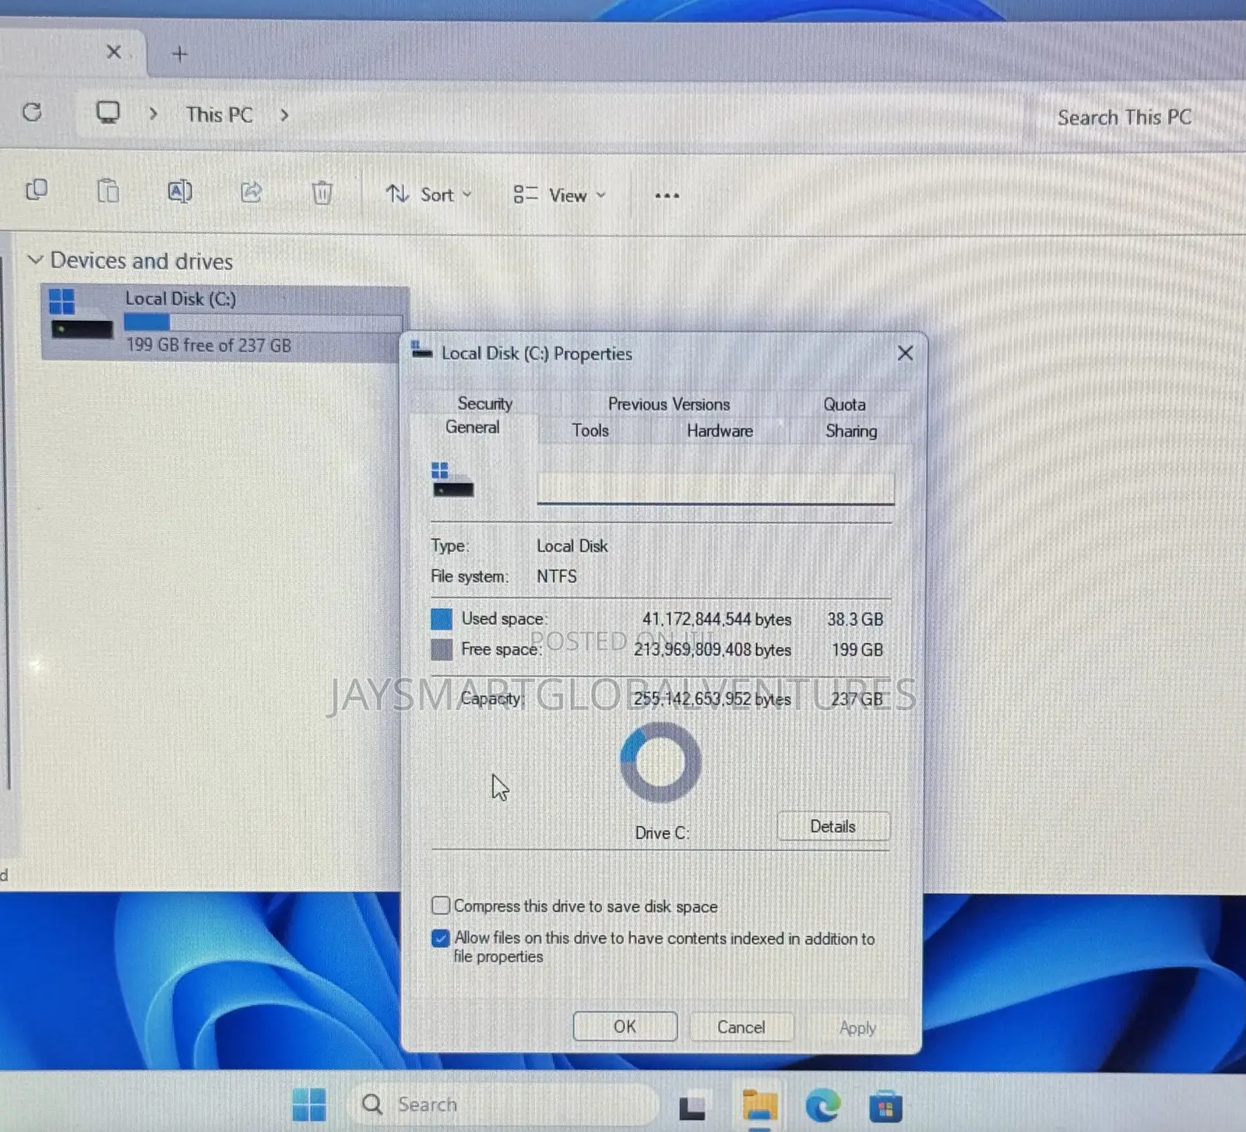Click the Search This PC box
The width and height of the screenshot is (1246, 1132).
pos(1124,118)
